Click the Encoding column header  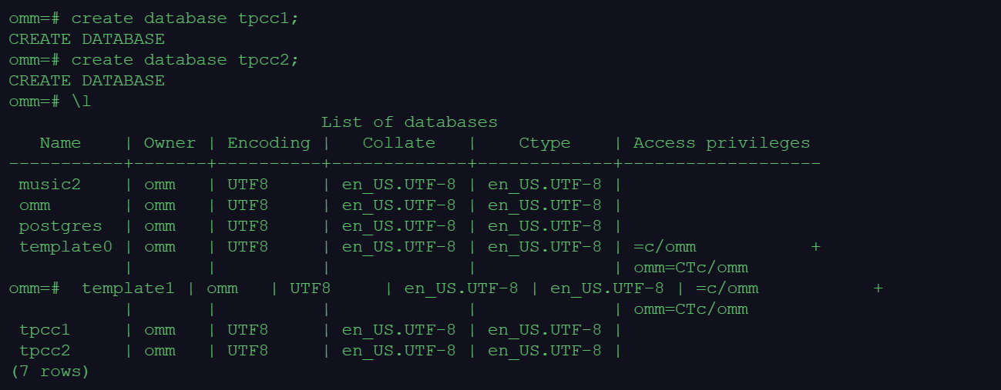[268, 142]
